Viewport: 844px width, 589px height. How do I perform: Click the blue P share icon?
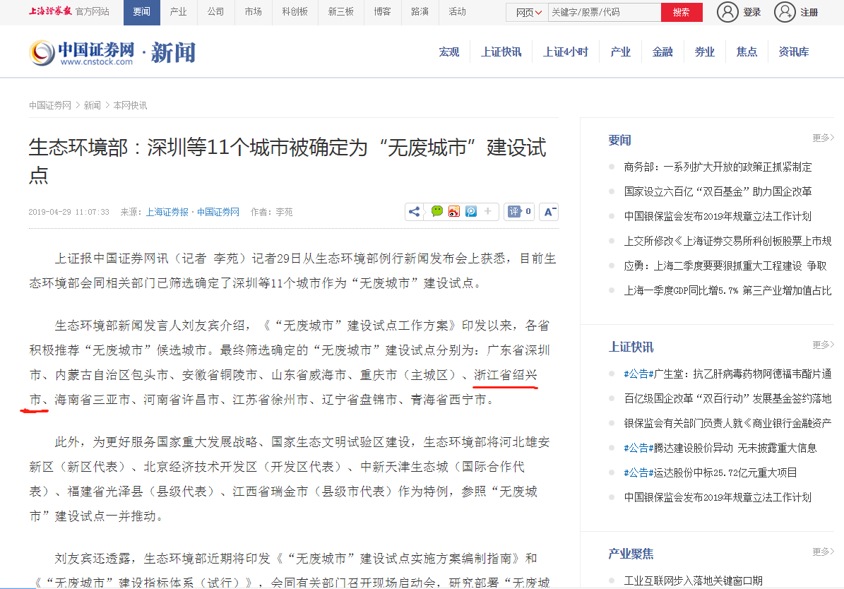471,211
